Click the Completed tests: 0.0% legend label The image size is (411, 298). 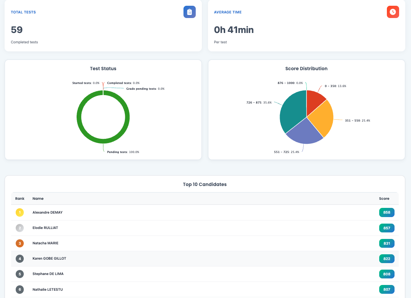(123, 82)
